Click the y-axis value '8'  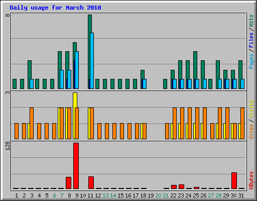pyautogui.click(x=8, y=15)
